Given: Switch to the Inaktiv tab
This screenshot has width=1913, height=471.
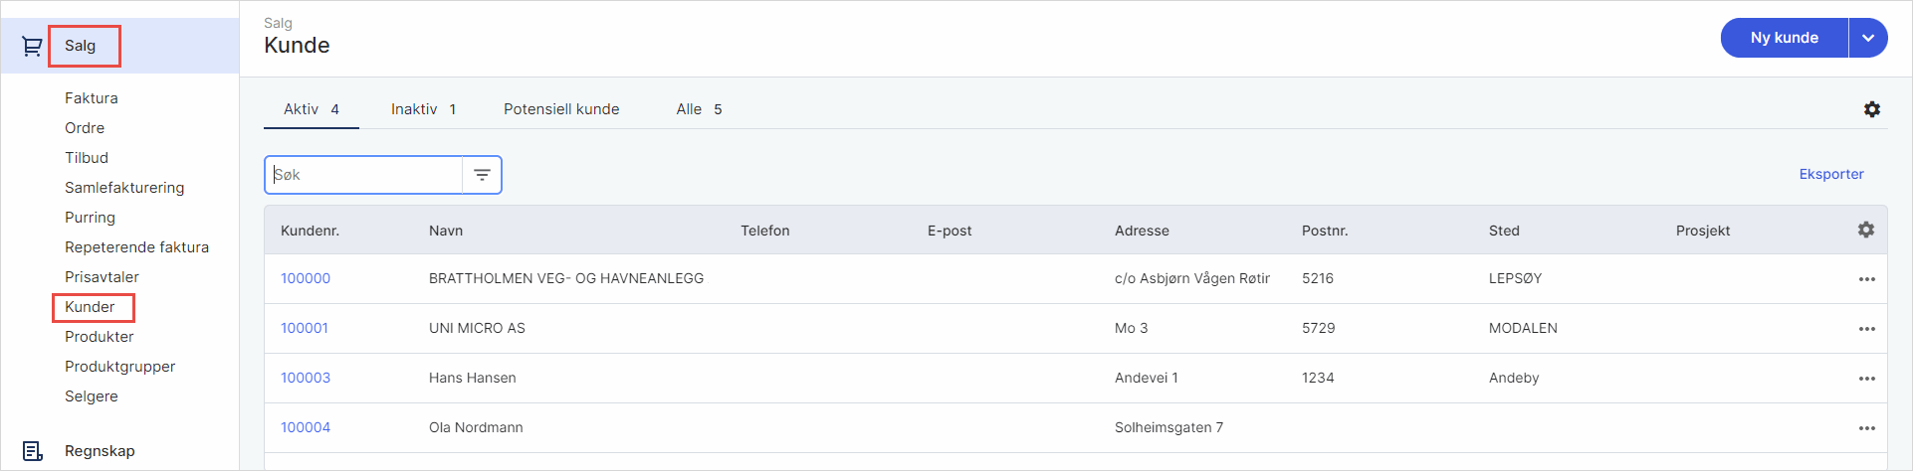Looking at the screenshot, I should (423, 109).
